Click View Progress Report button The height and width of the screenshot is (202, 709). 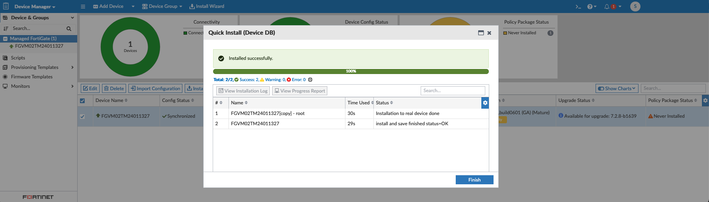point(300,91)
